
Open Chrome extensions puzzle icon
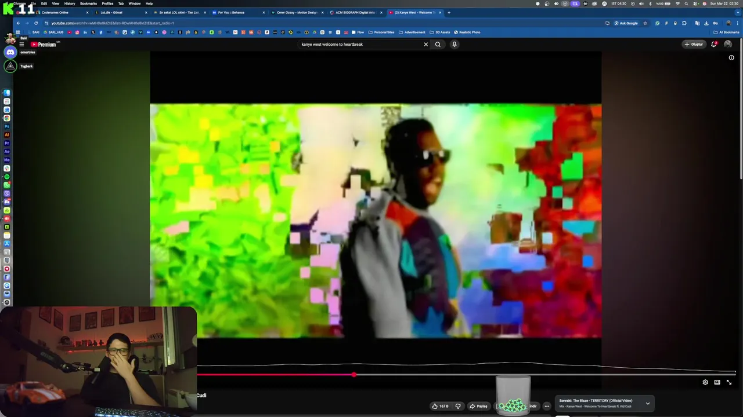684,23
